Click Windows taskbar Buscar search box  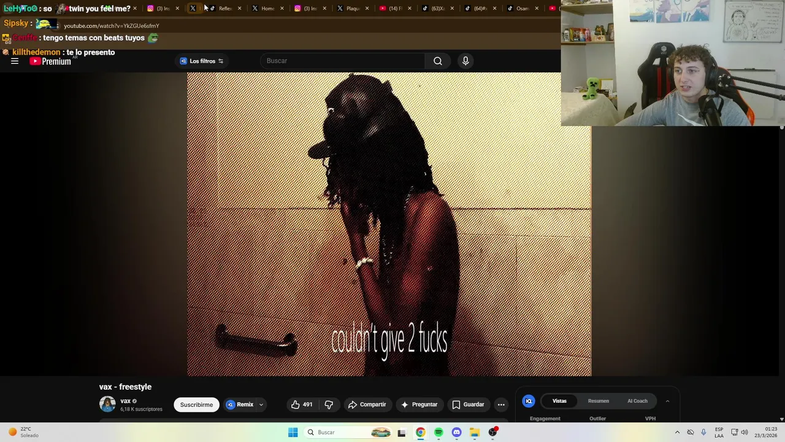(348, 432)
